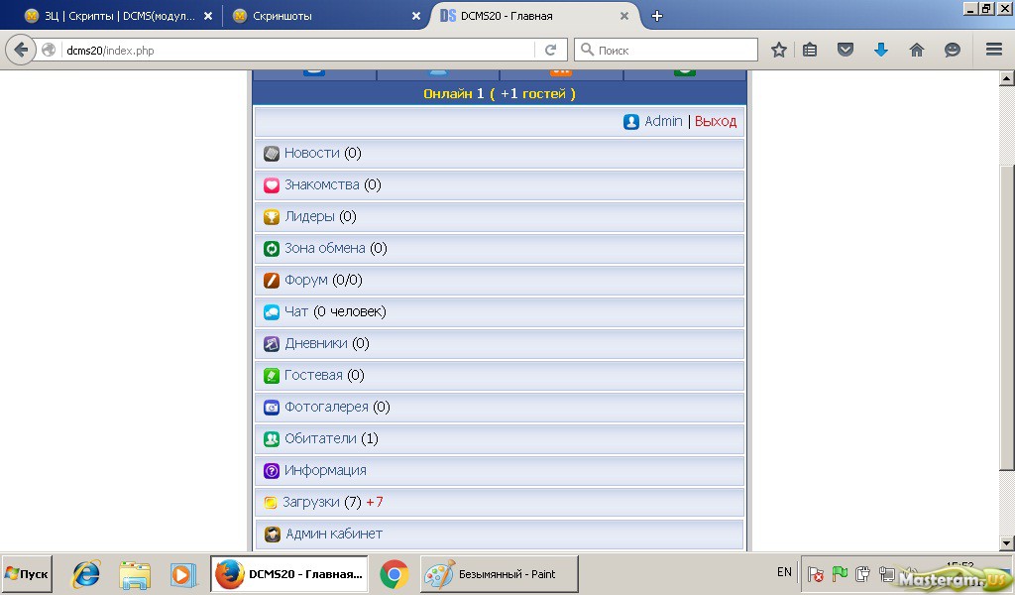1015x595 pixels.
Task: Click the Админ кабинет avatar icon
Action: click(272, 535)
